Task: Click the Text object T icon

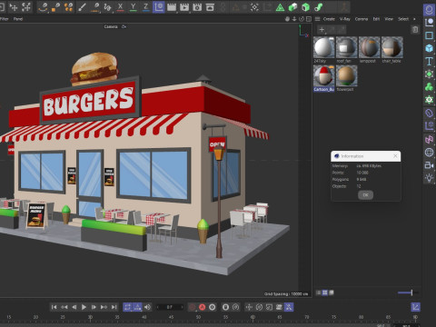Action: 429,61
